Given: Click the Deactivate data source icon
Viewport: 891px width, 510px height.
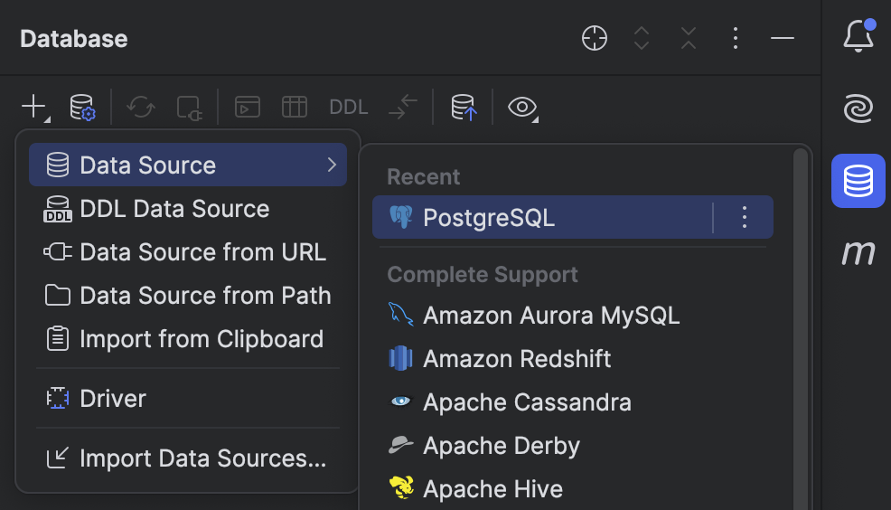Looking at the screenshot, I should pos(189,107).
